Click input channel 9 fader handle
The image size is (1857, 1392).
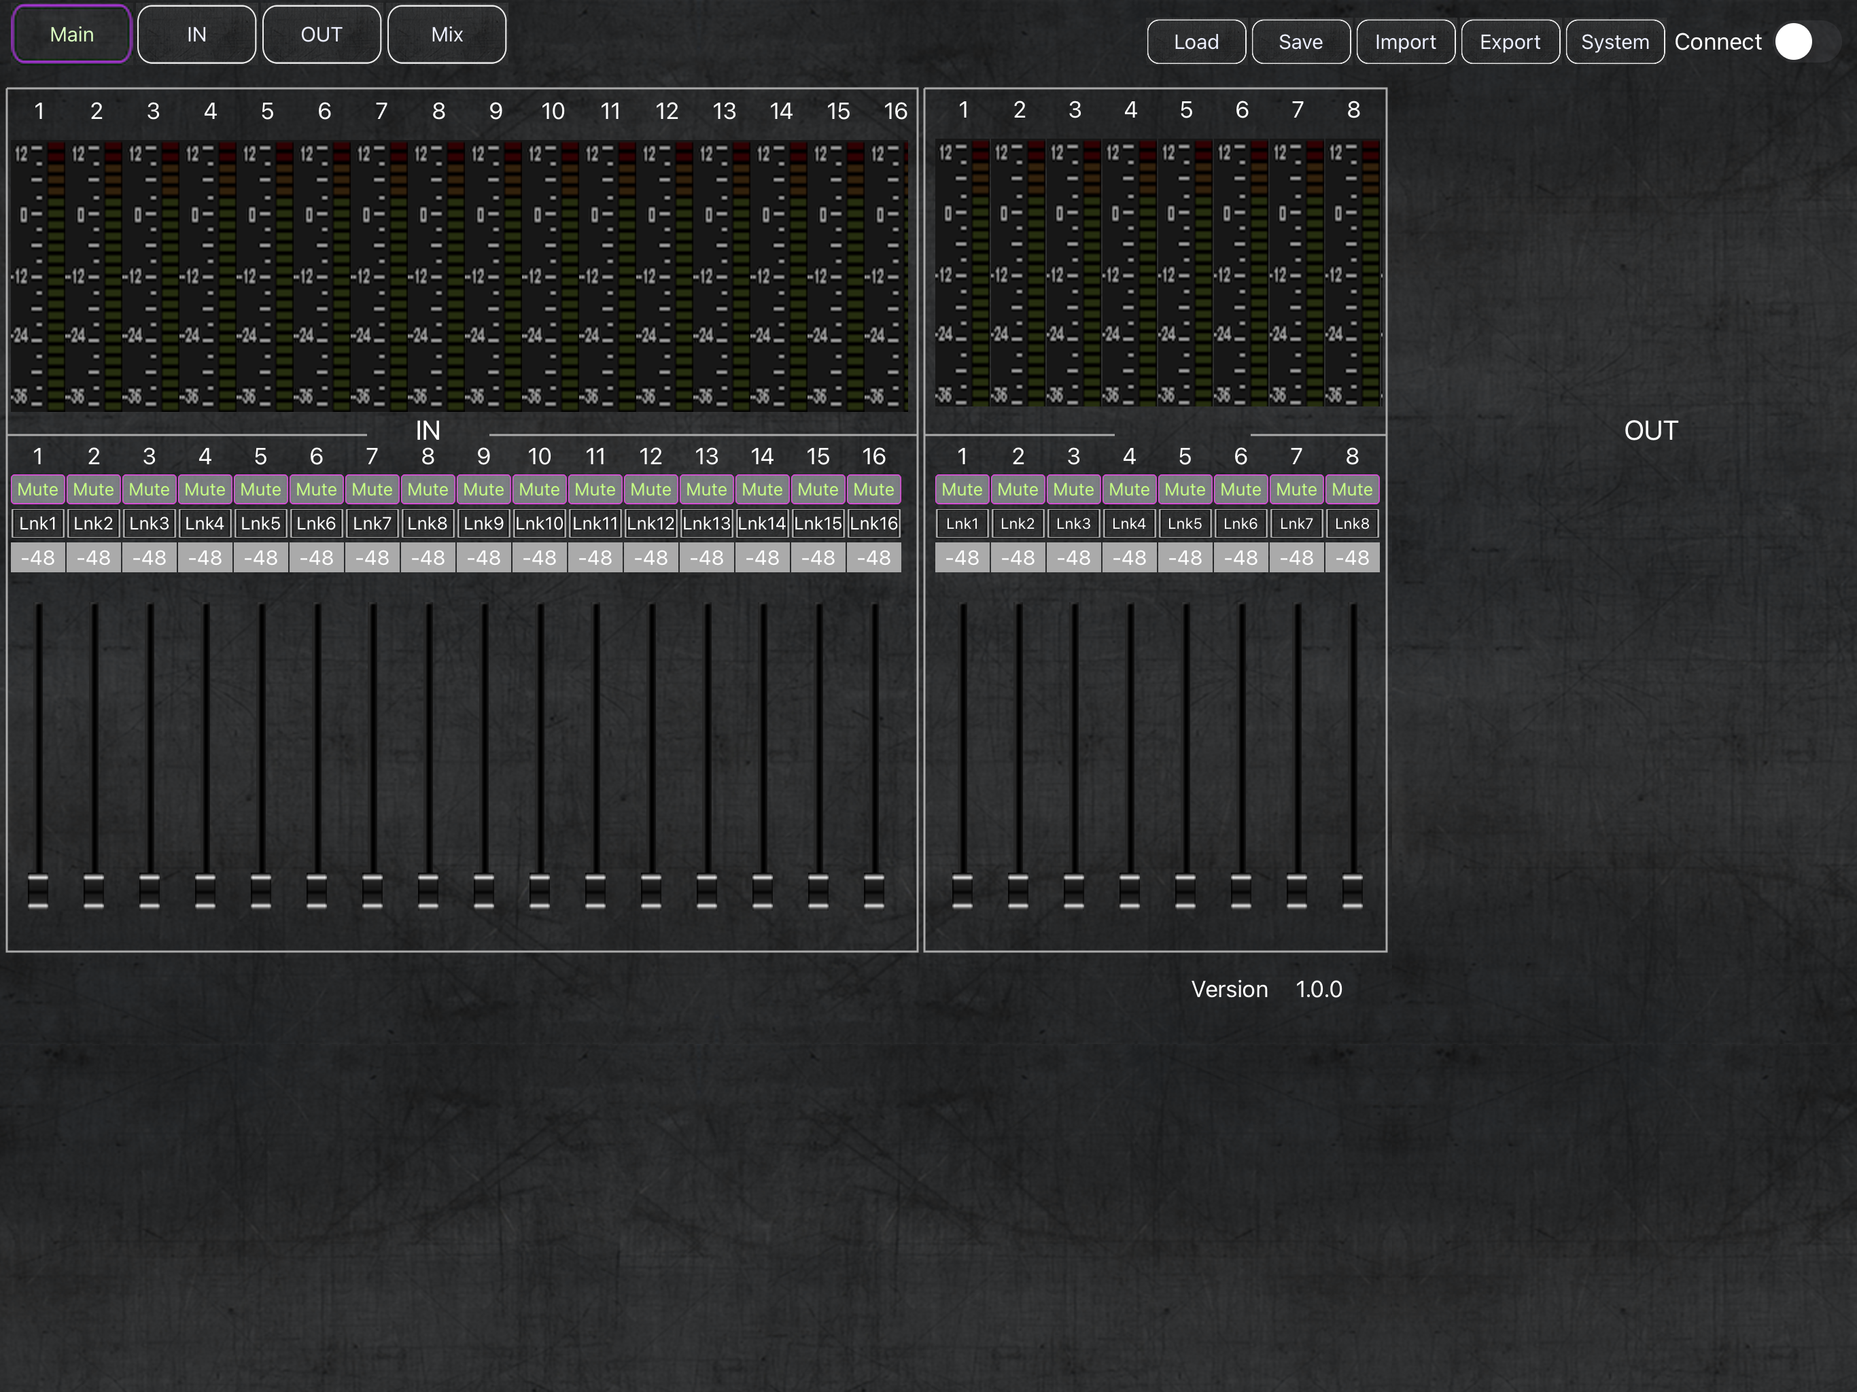483,891
